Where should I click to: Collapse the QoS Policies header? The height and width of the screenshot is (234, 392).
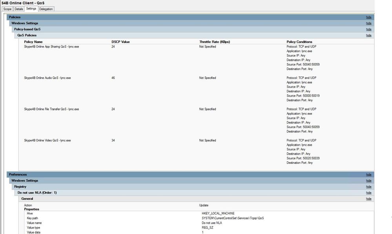[195, 35]
